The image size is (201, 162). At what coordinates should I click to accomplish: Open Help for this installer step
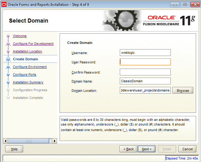[x=14, y=149]
